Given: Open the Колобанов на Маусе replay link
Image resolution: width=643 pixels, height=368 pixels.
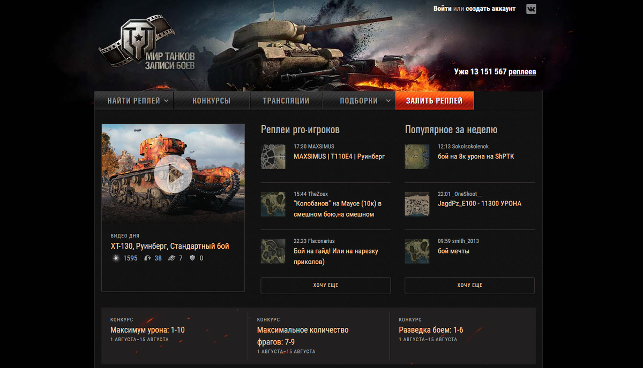Looking at the screenshot, I should click(x=338, y=209).
